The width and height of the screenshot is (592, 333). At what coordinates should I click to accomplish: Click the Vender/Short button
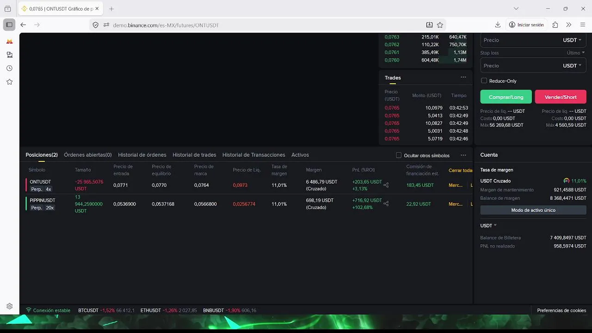click(561, 97)
